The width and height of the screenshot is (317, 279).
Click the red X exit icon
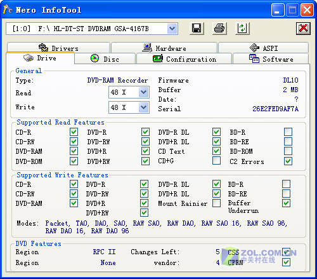click(303, 29)
